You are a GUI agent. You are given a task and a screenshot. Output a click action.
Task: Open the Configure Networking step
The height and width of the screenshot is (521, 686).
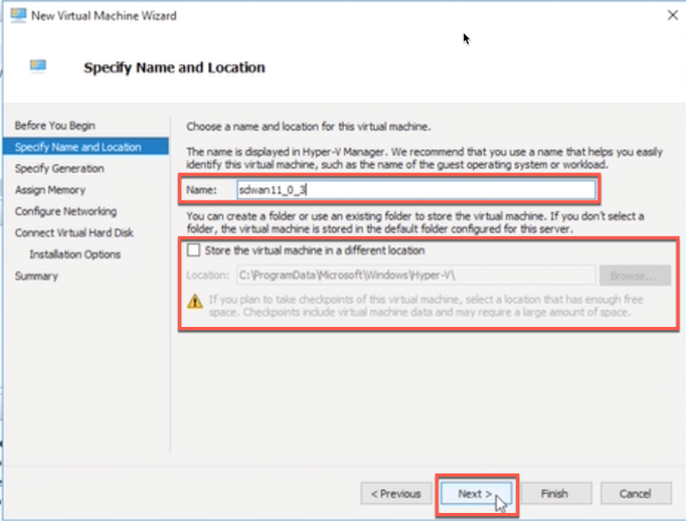(x=66, y=211)
